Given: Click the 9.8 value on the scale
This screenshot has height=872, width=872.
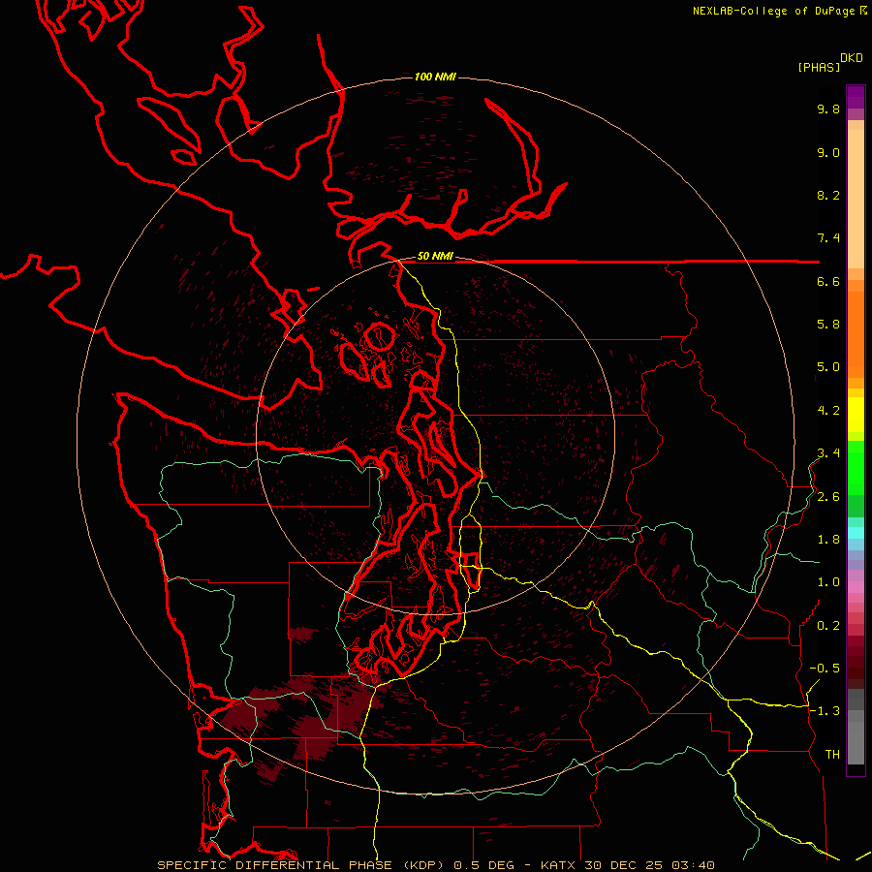Looking at the screenshot, I should (x=828, y=109).
